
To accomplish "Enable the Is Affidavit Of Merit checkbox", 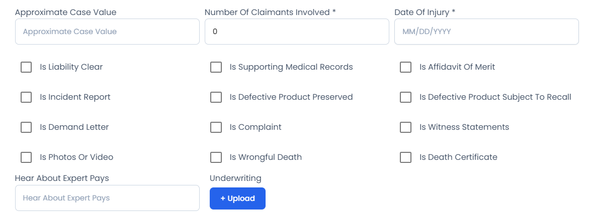I will pyautogui.click(x=405, y=67).
